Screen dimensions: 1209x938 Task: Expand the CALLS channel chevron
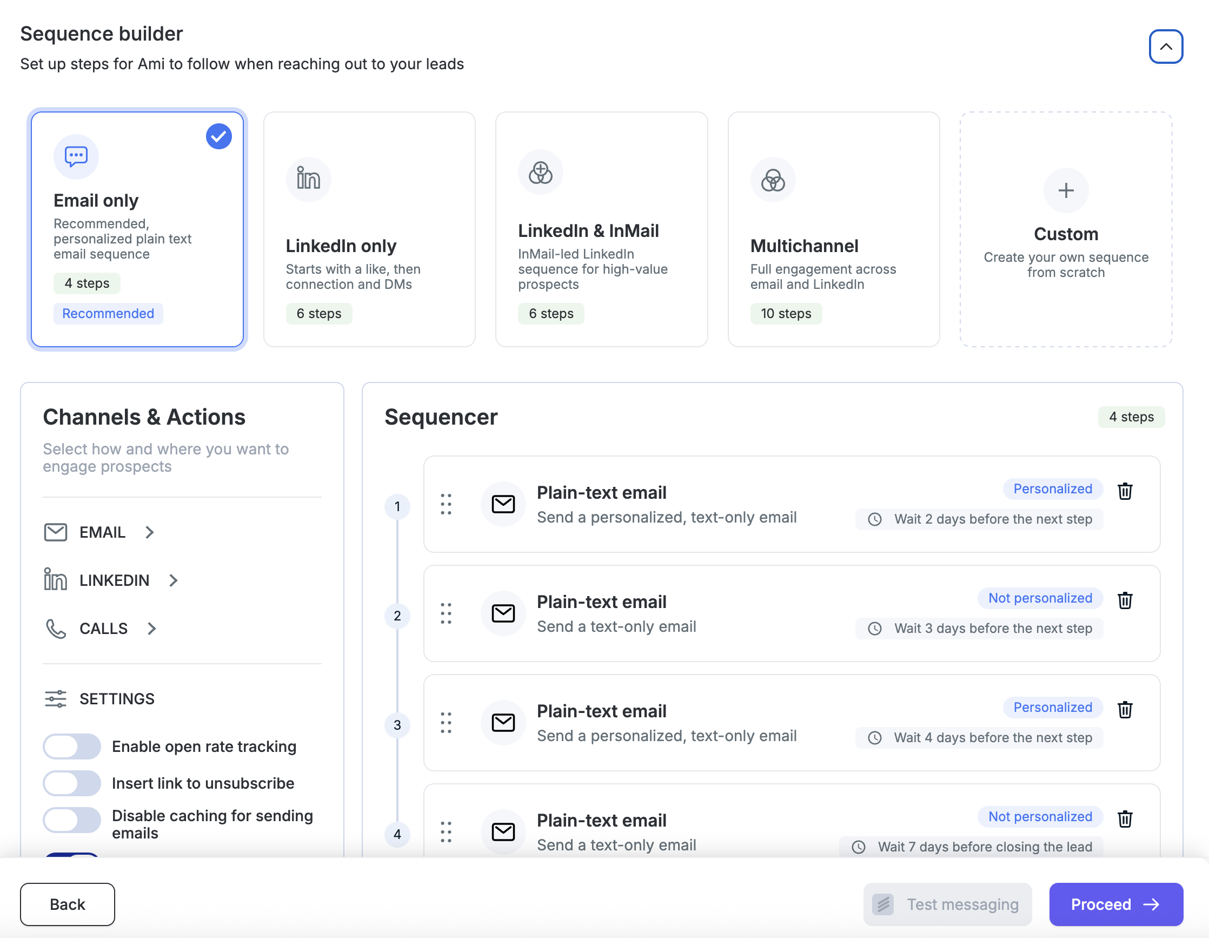152,629
